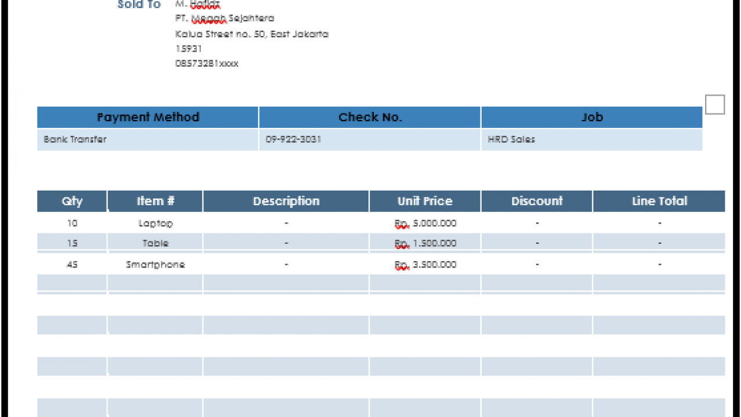
Task: Select the Rp. 5.000.000 unit price
Action: (425, 223)
